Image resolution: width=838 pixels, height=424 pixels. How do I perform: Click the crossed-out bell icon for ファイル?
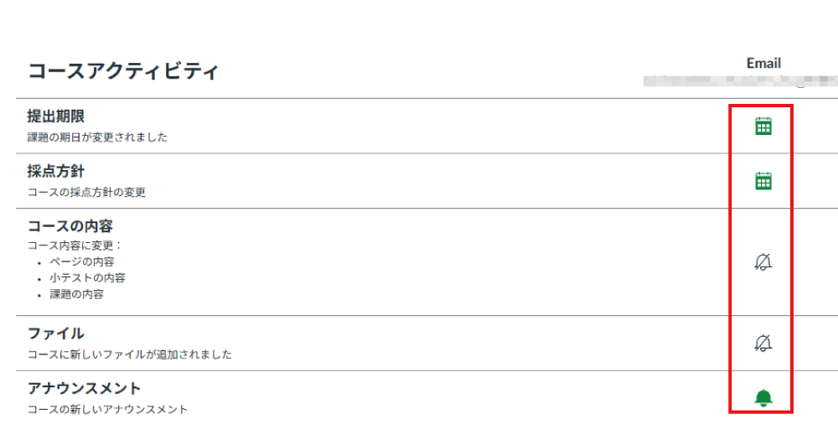[x=763, y=342]
